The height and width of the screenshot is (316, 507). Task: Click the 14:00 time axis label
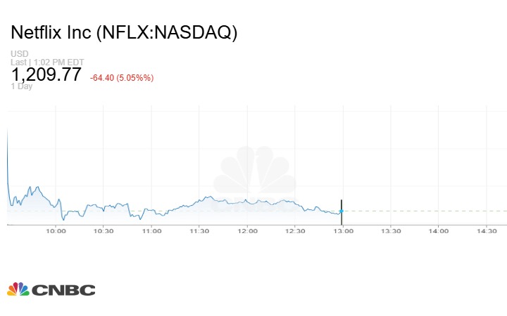[x=439, y=231]
